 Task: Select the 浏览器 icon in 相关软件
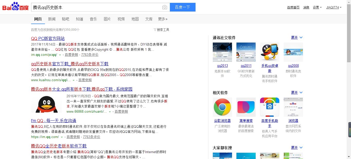[293, 107]
